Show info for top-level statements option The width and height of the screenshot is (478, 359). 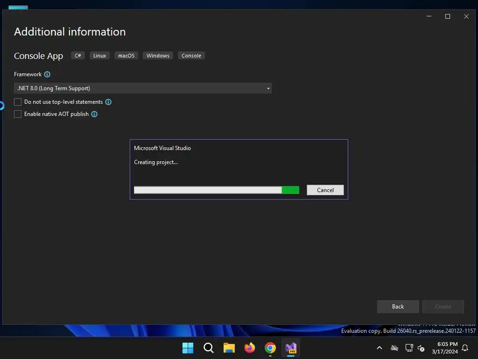tap(108, 102)
